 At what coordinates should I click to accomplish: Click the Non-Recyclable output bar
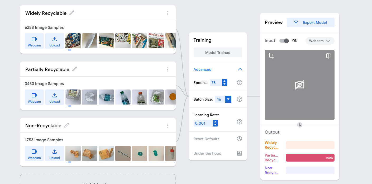point(310,170)
